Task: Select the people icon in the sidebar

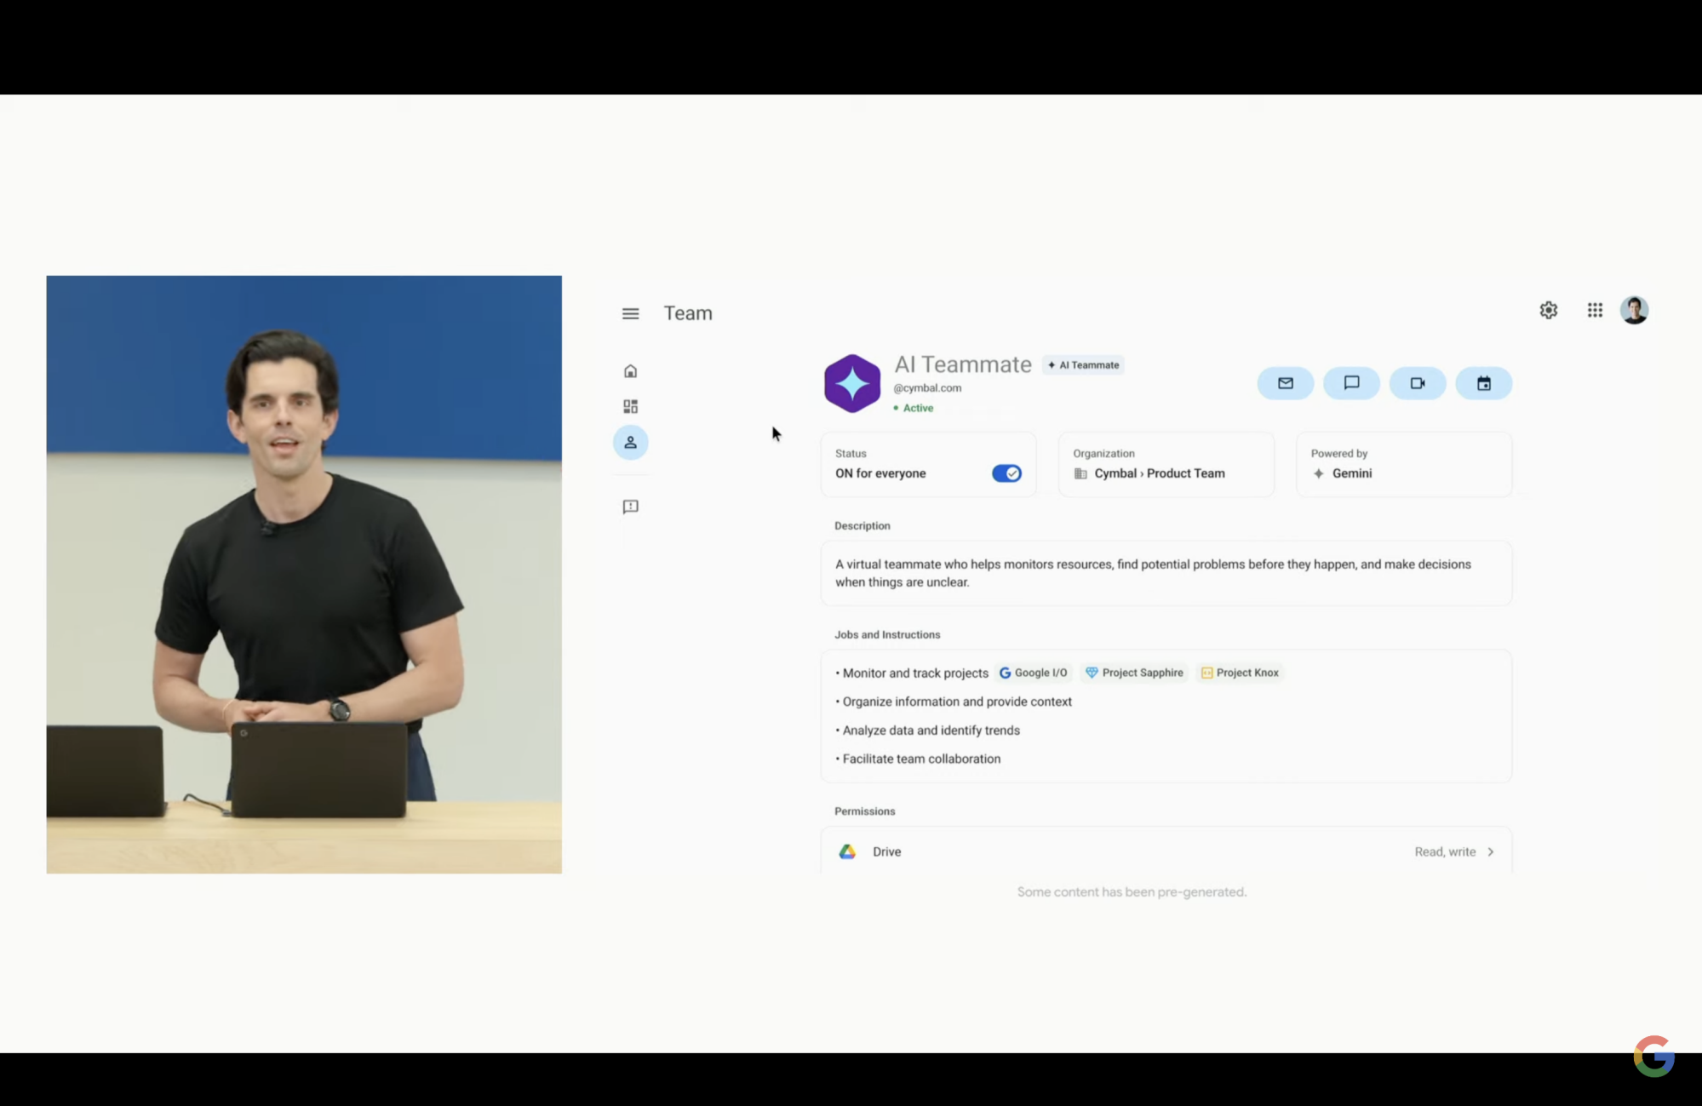Action: (630, 442)
